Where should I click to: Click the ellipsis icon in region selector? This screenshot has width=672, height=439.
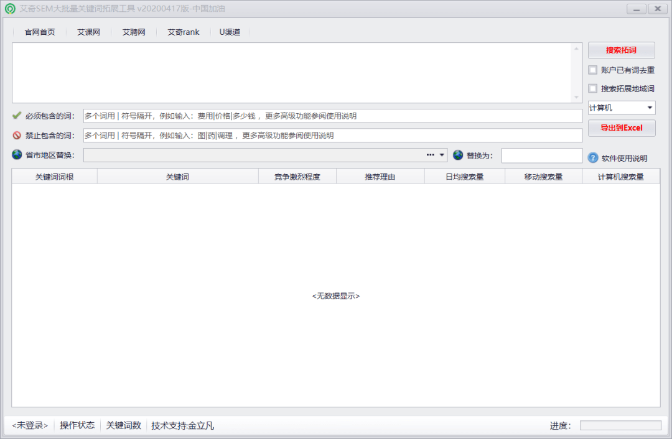click(430, 155)
